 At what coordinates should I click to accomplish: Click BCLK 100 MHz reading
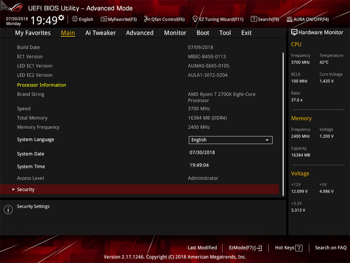coord(299,81)
